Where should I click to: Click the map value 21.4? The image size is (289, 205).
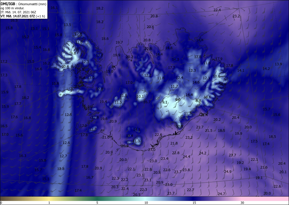pos(204,115)
